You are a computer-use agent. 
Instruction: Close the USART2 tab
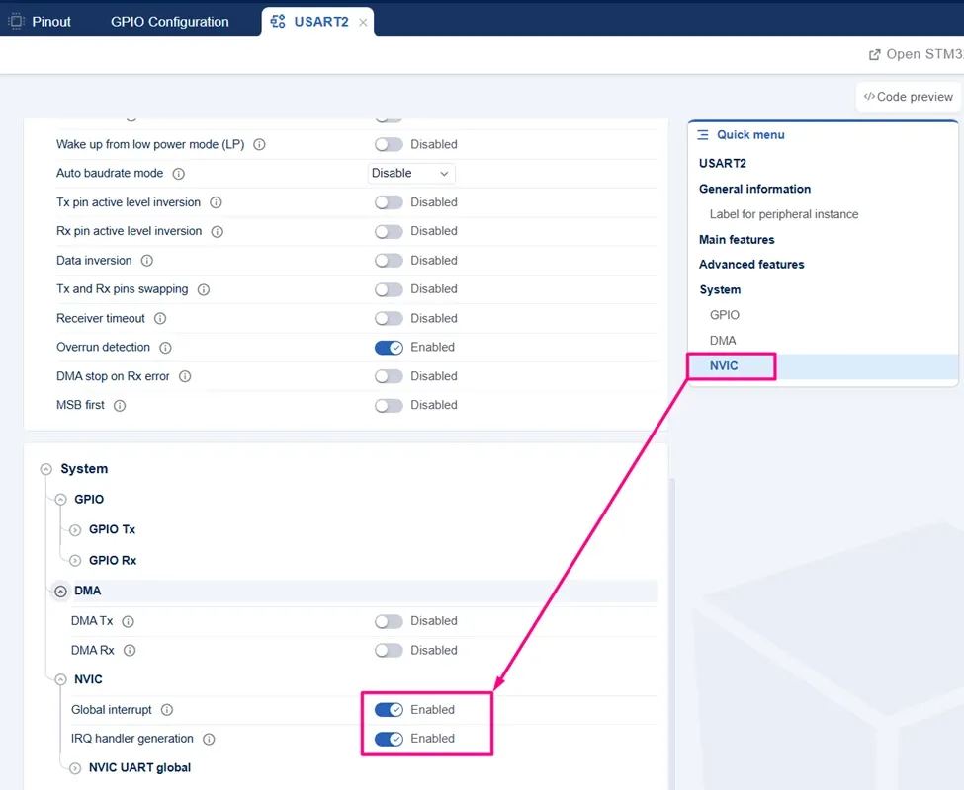click(x=363, y=22)
